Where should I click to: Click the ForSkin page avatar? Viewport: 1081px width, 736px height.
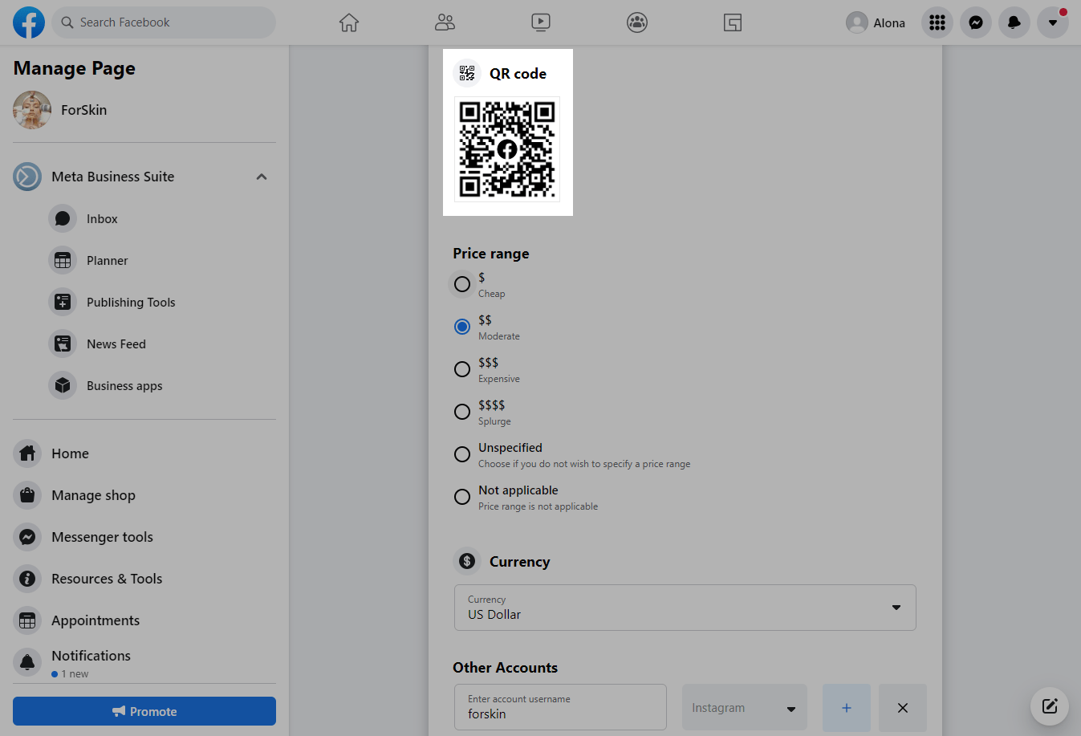tap(32, 110)
